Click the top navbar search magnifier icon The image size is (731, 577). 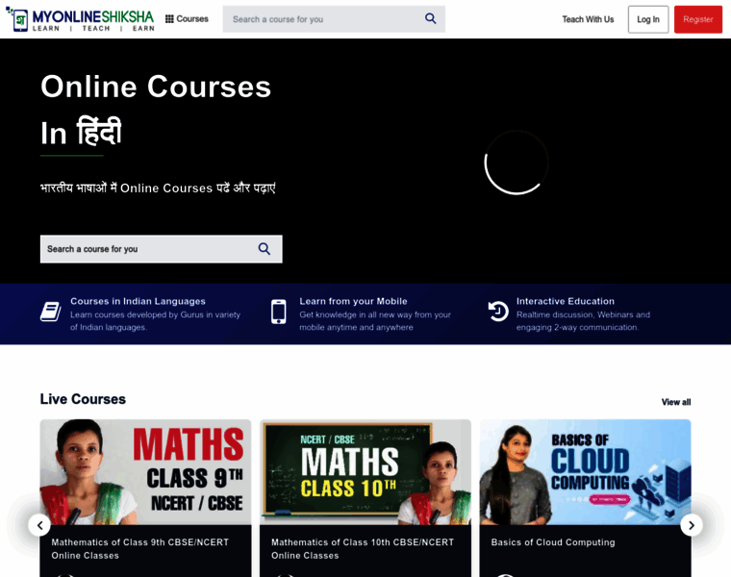pyautogui.click(x=430, y=19)
